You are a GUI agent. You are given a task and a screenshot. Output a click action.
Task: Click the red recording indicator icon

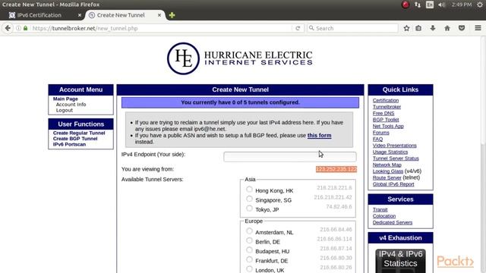click(x=406, y=5)
